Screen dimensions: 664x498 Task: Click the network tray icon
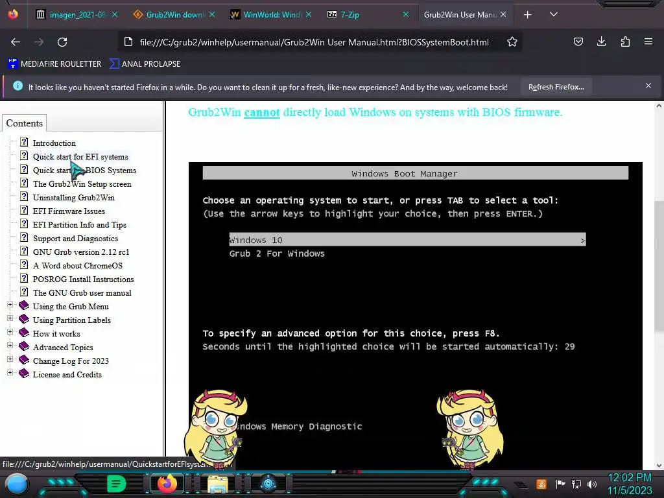(576, 484)
